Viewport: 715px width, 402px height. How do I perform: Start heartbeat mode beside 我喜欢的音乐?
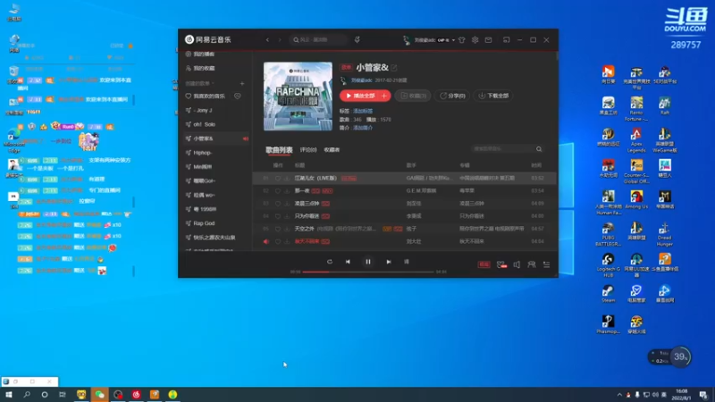238,96
